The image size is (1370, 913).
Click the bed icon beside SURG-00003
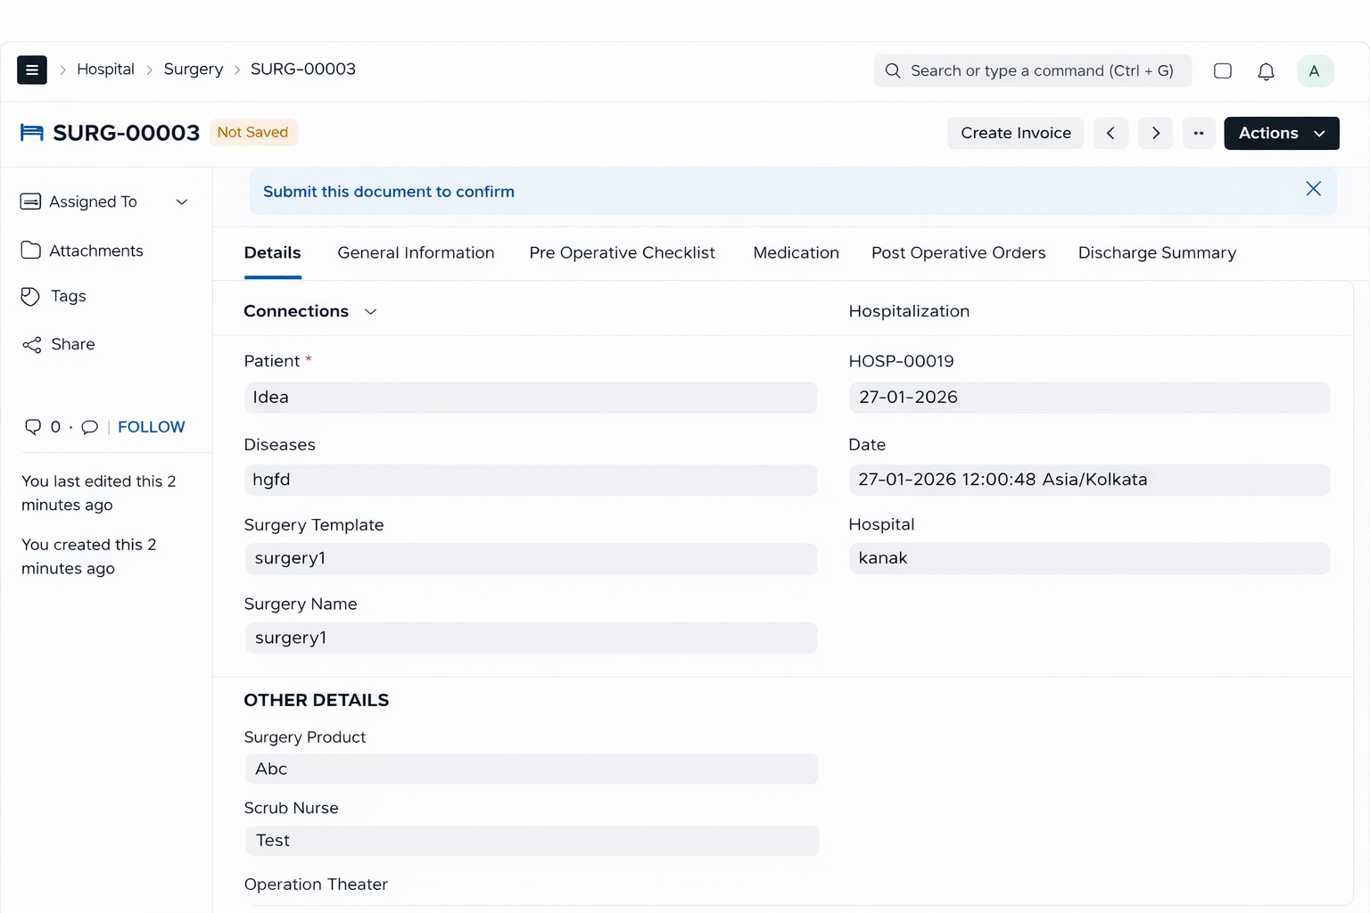32,133
